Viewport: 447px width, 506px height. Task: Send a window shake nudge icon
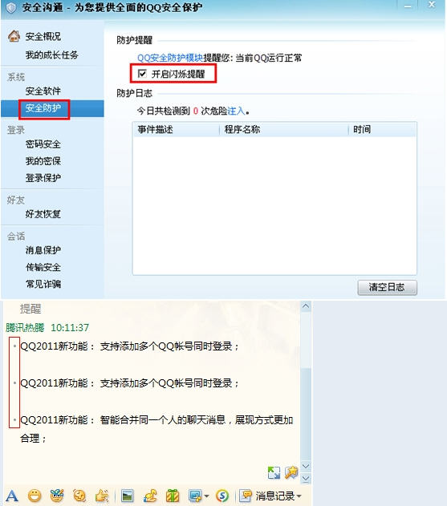[x=79, y=496]
